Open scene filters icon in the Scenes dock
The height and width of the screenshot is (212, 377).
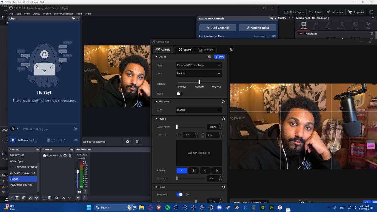click(23, 198)
